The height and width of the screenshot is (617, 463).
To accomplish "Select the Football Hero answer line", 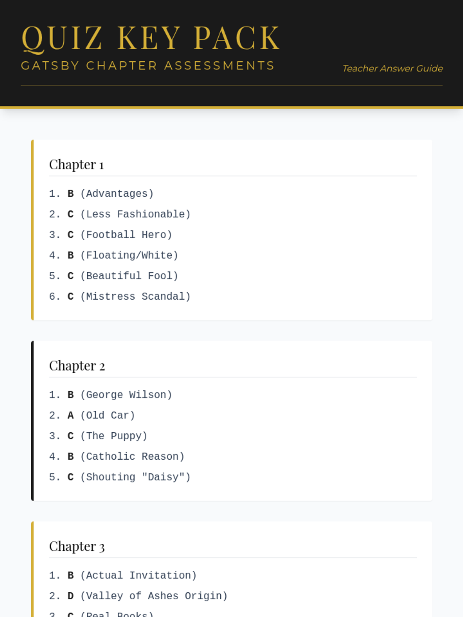I will click(x=111, y=235).
